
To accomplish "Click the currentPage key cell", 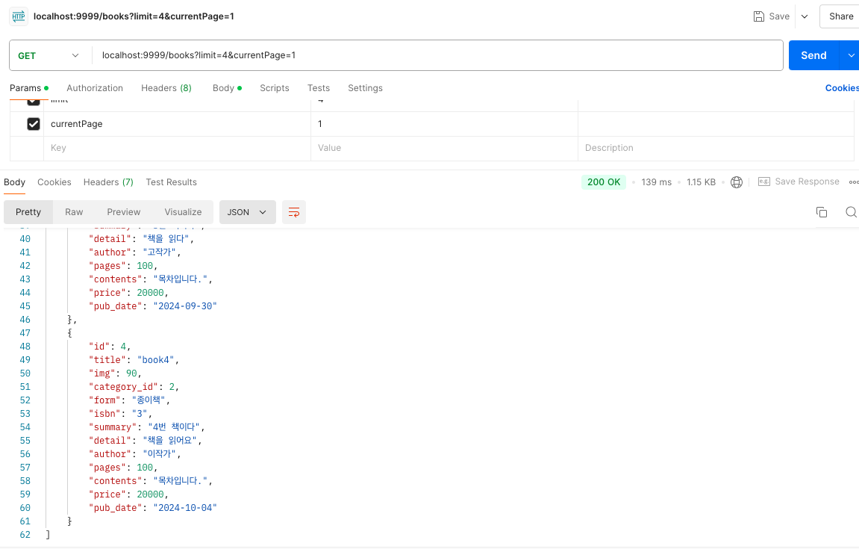I will click(x=178, y=124).
